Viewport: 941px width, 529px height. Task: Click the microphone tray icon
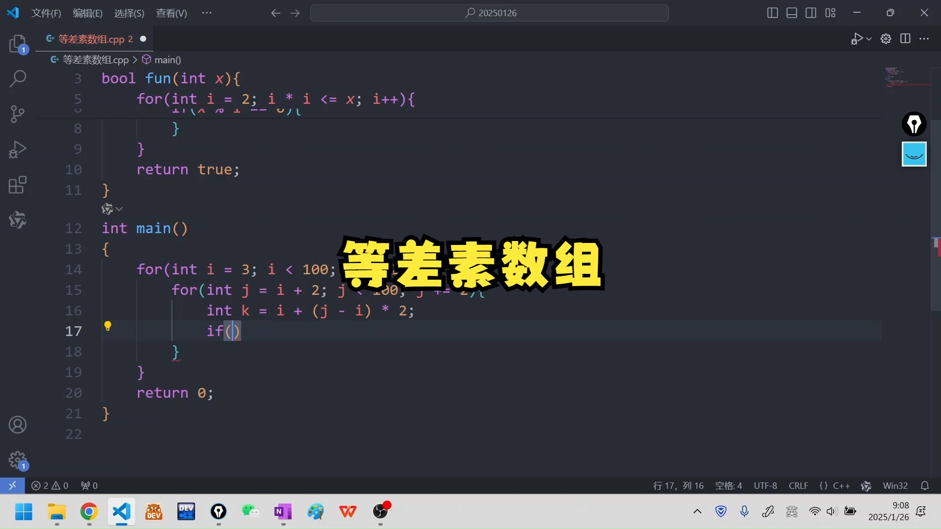(x=744, y=512)
